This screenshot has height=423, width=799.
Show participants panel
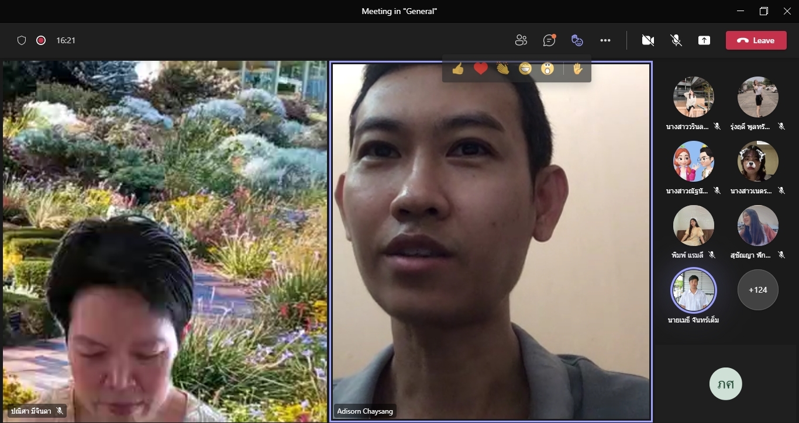pyautogui.click(x=521, y=40)
